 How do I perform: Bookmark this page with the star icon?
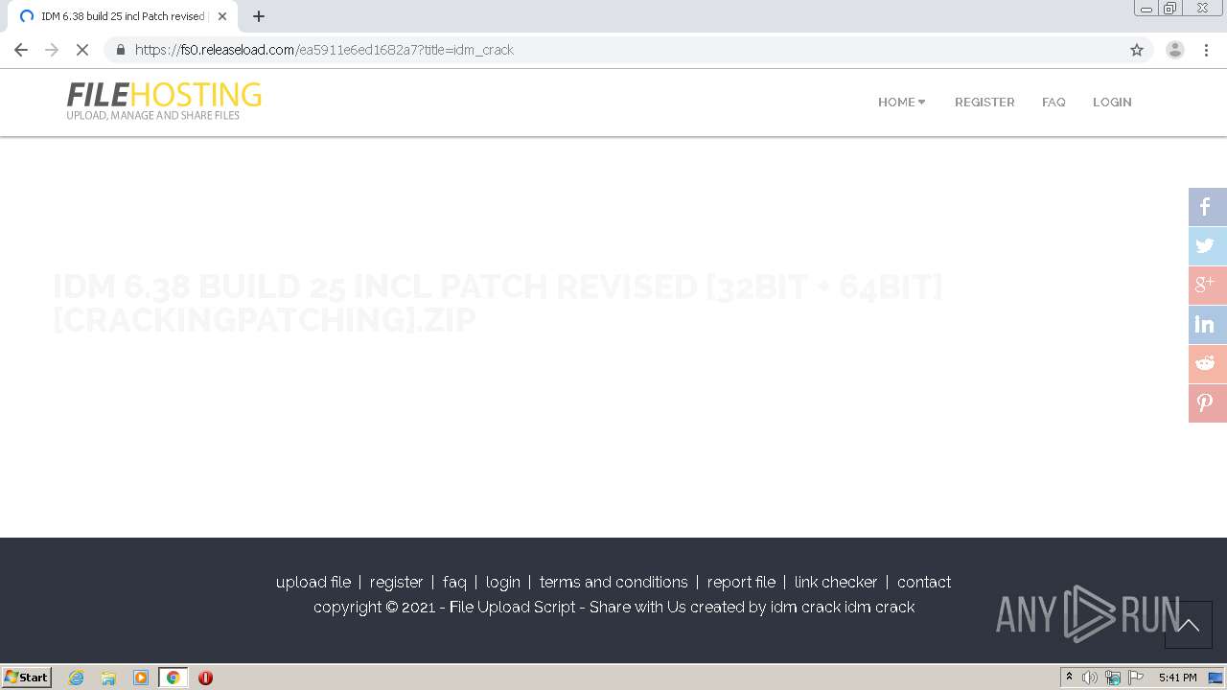(x=1137, y=50)
